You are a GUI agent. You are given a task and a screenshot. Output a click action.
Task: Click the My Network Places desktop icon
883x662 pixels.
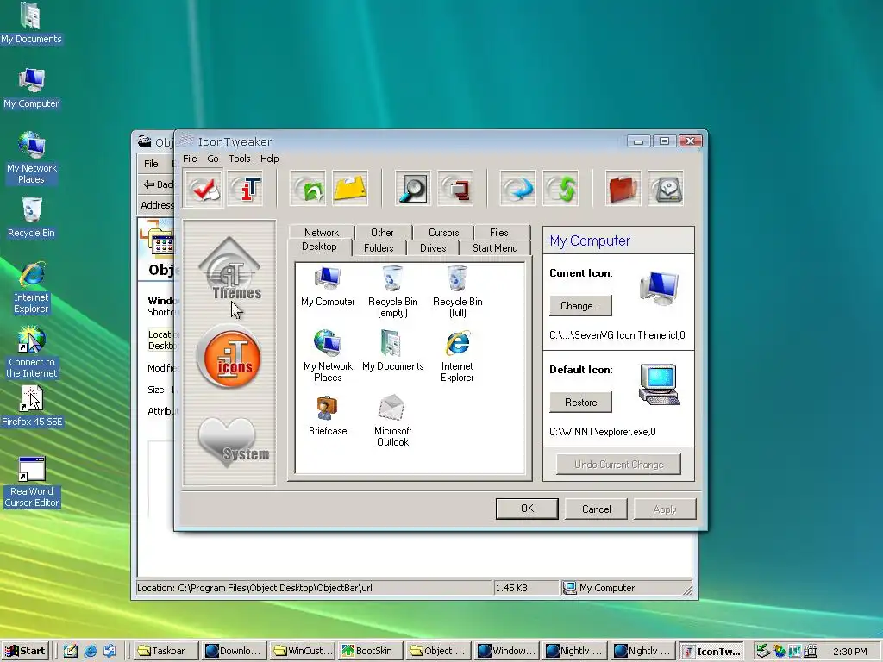32,159
